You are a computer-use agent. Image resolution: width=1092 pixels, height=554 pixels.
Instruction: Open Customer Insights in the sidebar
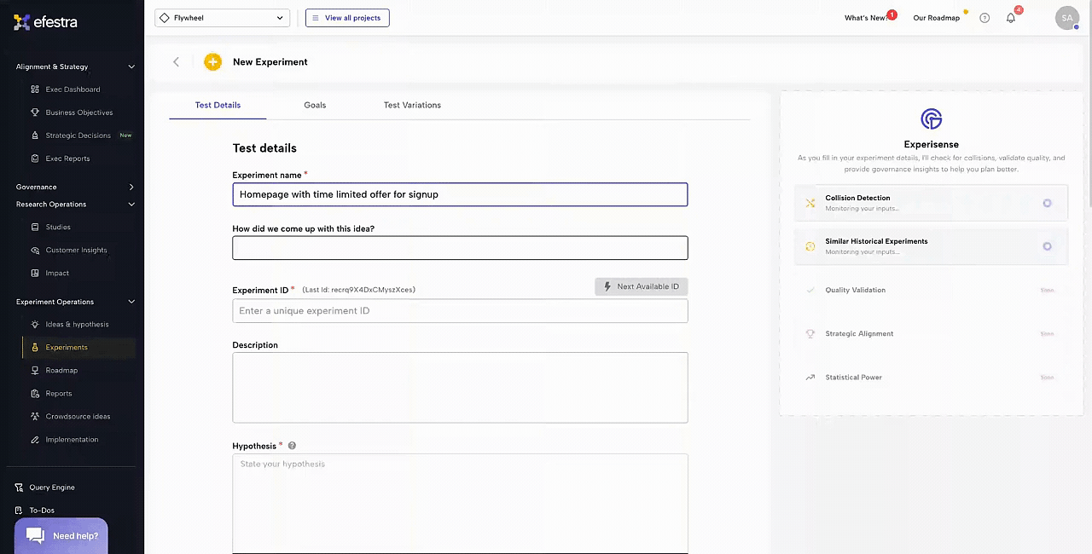point(76,251)
